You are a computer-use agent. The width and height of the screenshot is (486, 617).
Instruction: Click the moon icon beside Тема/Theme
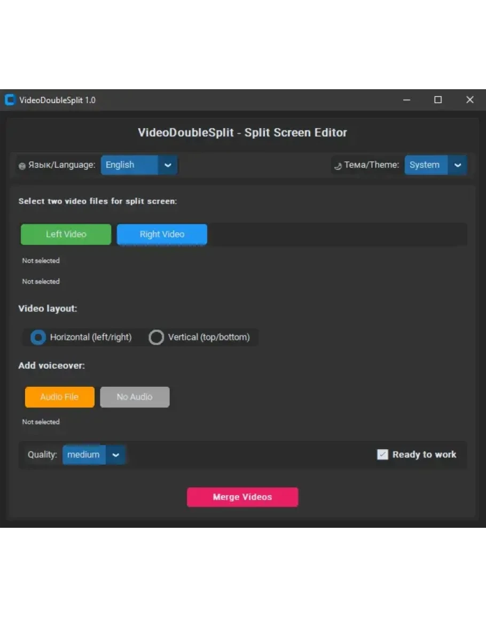tap(338, 166)
